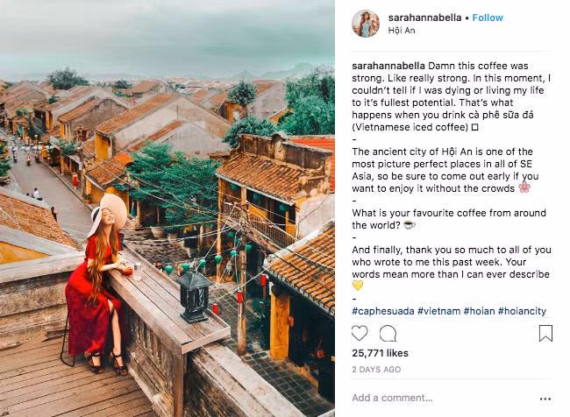Click the comment speech bubble icon

click(x=388, y=333)
